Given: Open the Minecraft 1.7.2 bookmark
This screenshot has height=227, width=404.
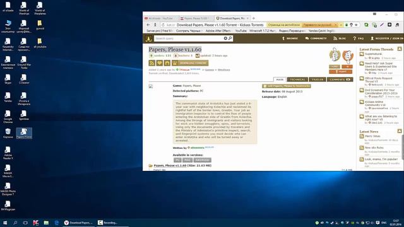Looking at the screenshot, I should (x=263, y=31).
